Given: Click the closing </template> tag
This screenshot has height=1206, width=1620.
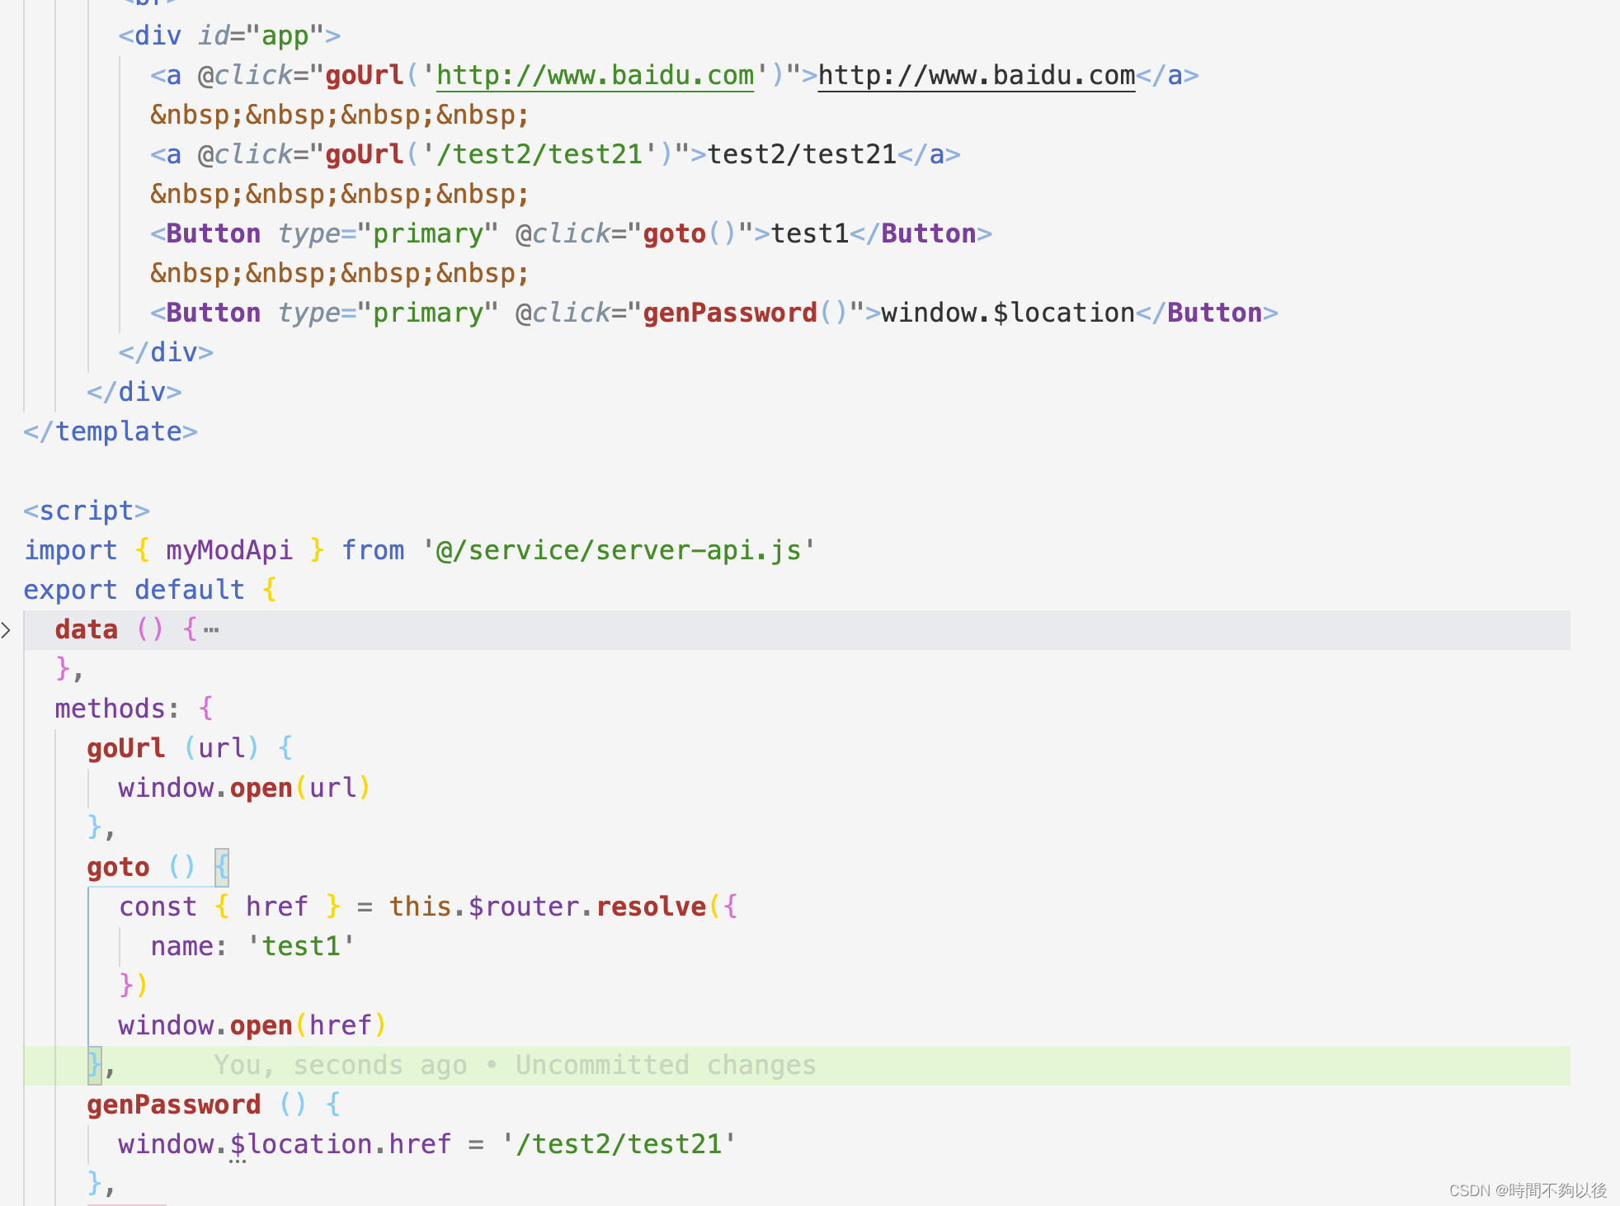Looking at the screenshot, I should (111, 431).
